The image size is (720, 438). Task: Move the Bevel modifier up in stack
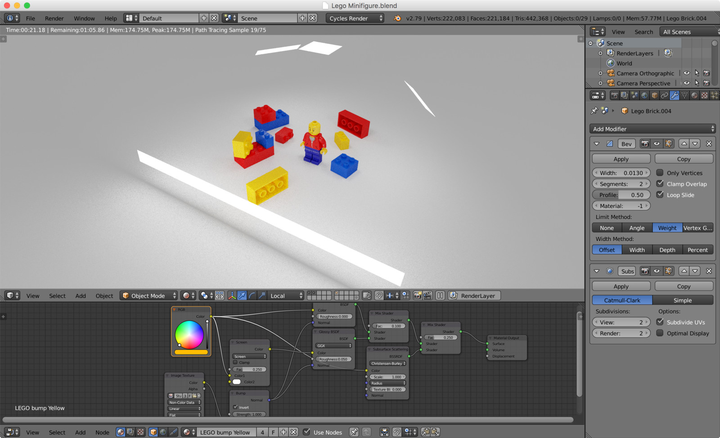684,143
